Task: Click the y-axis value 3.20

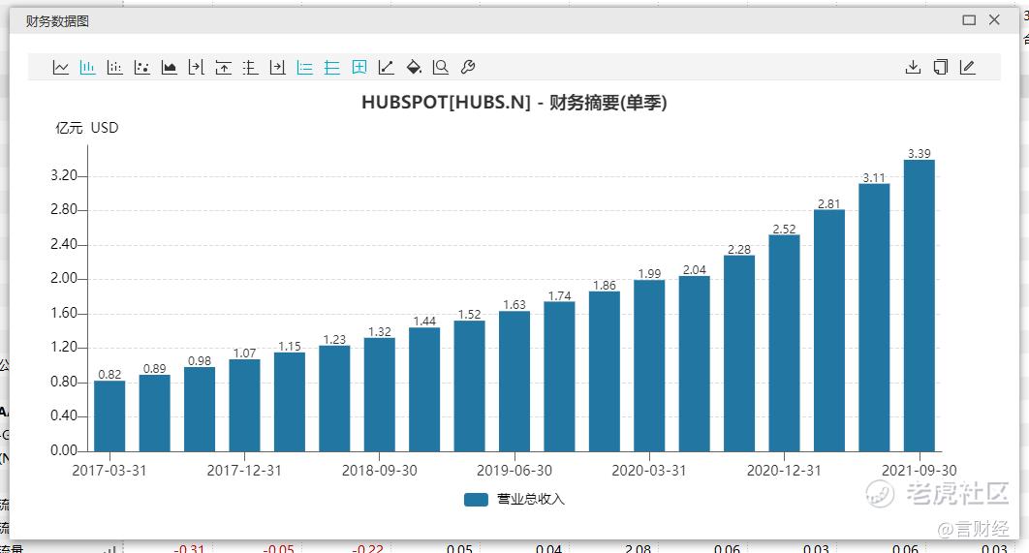Action: 64,176
